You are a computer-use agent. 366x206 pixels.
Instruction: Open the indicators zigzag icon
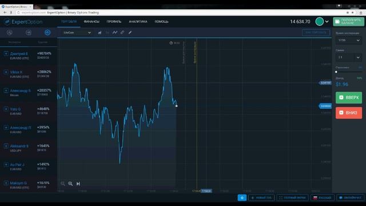pyautogui.click(x=114, y=33)
